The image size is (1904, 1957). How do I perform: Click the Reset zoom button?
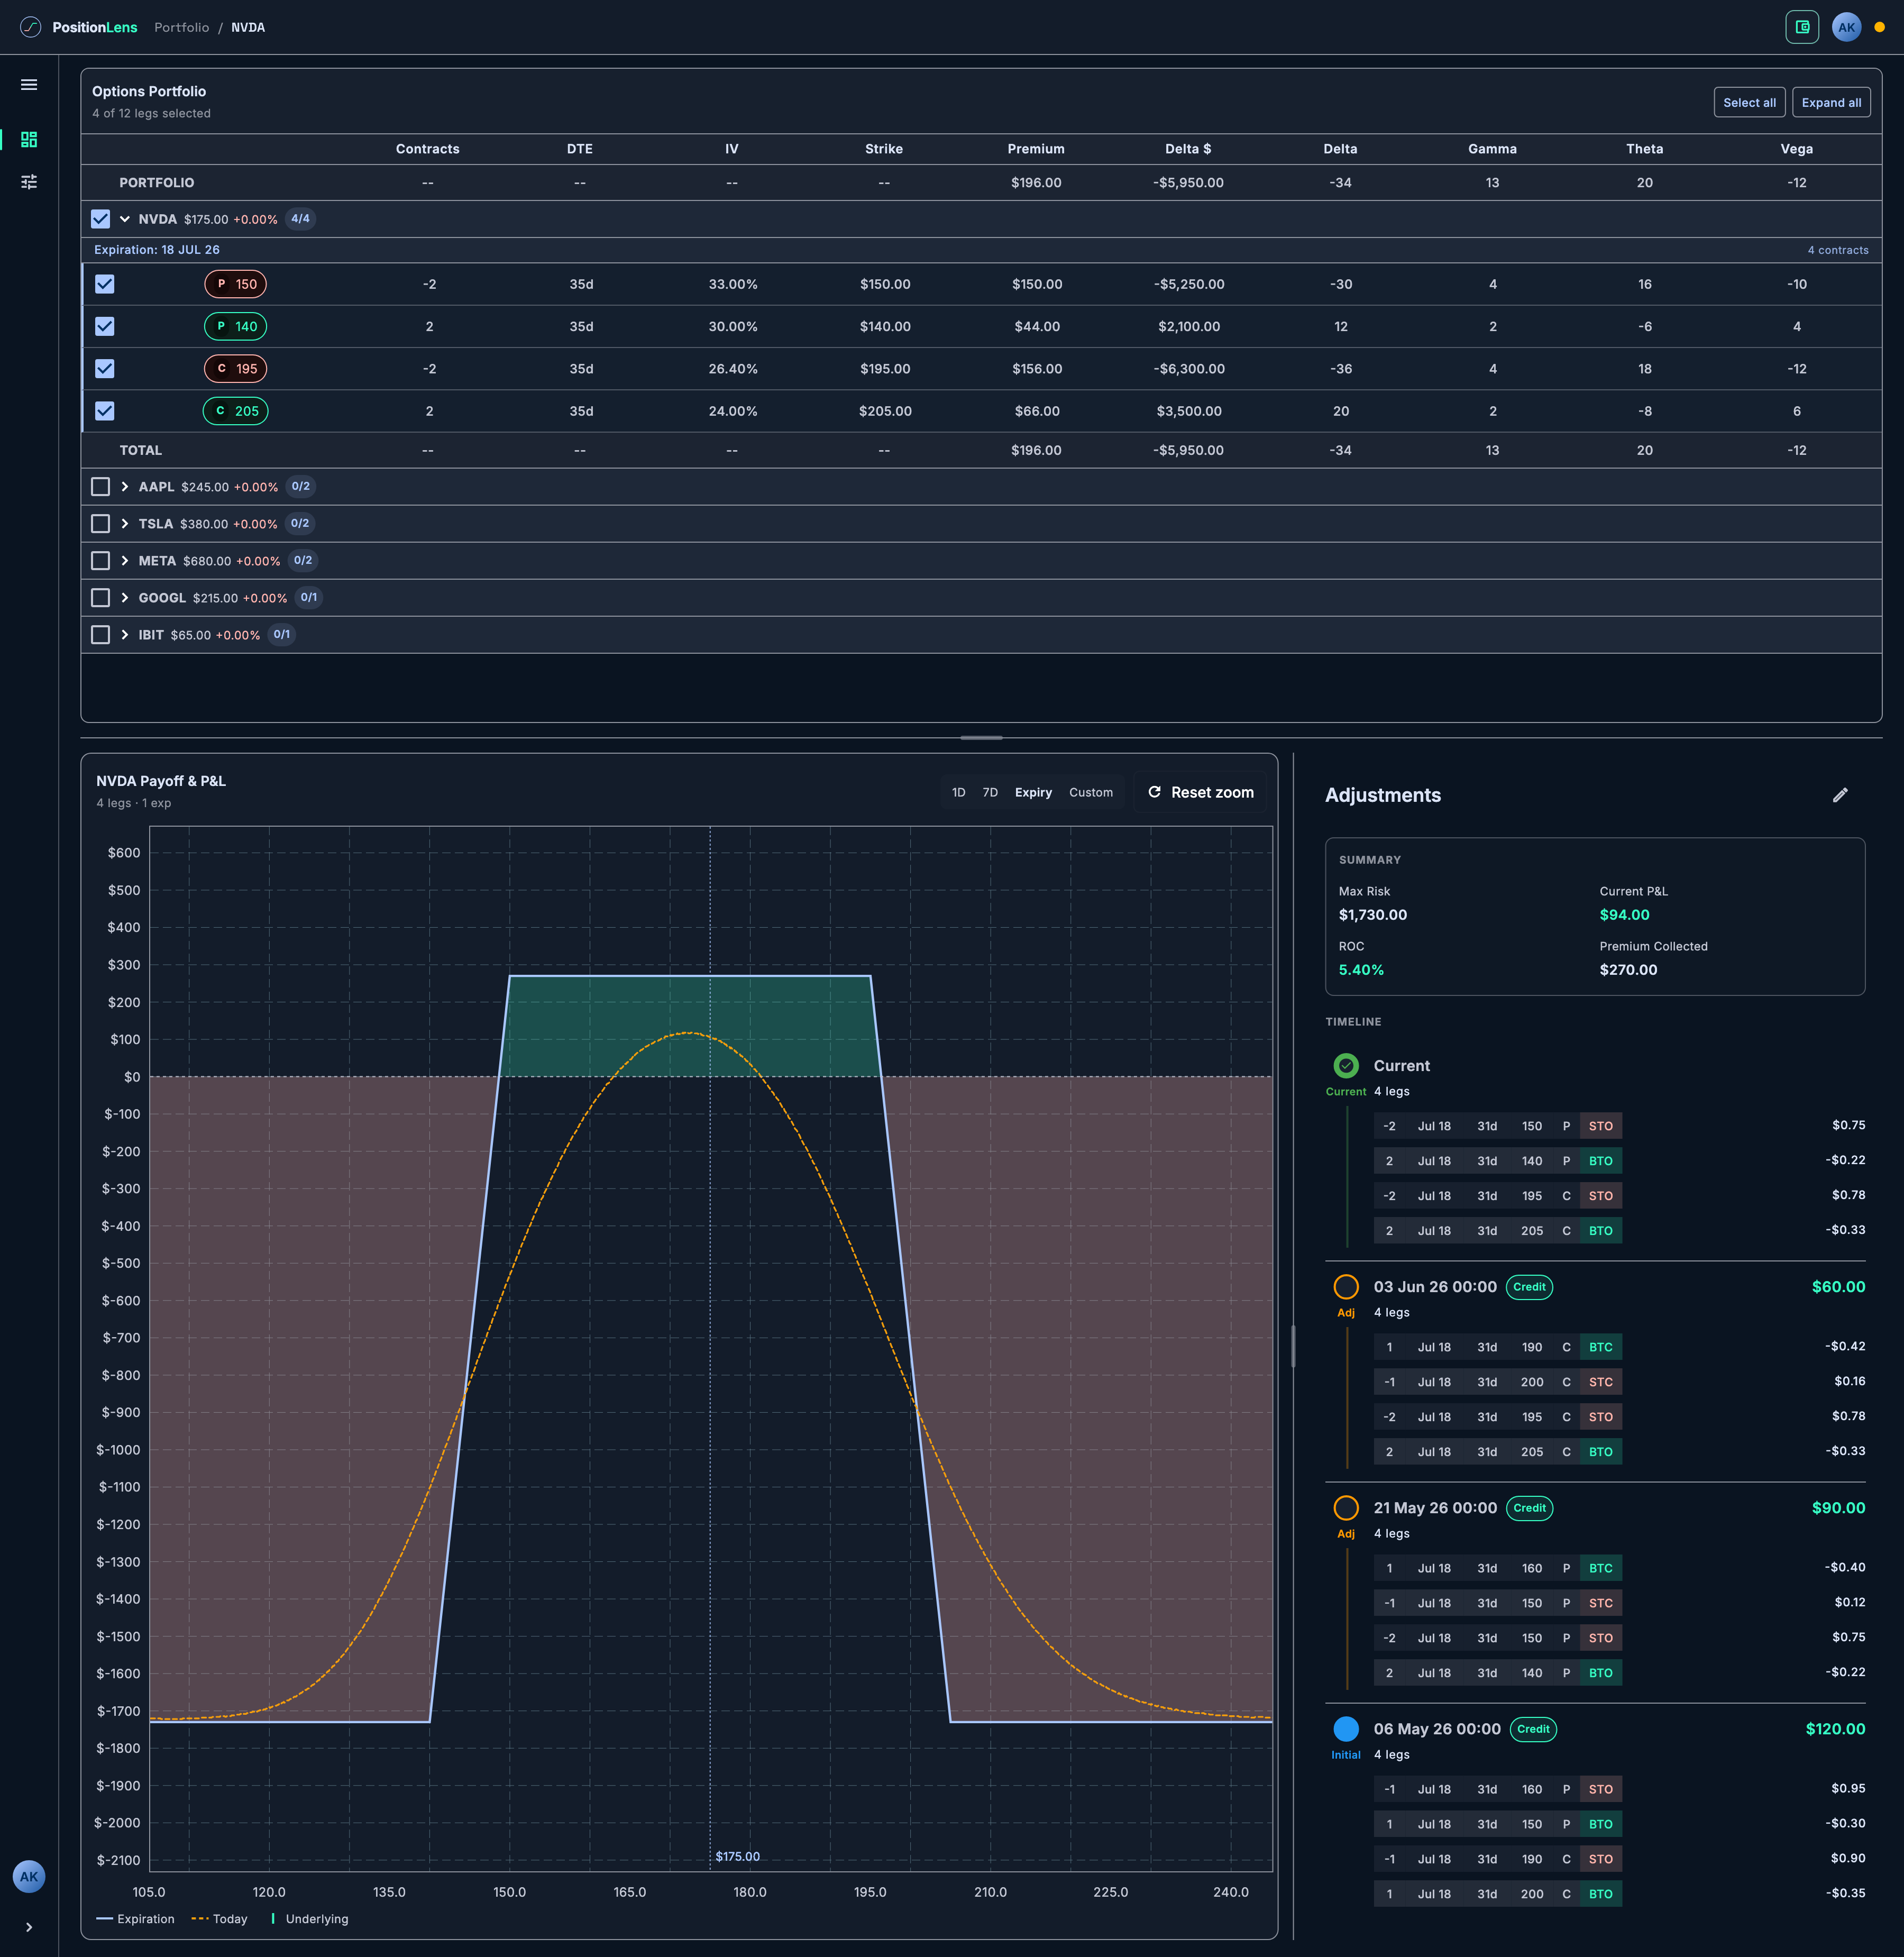pos(1200,792)
